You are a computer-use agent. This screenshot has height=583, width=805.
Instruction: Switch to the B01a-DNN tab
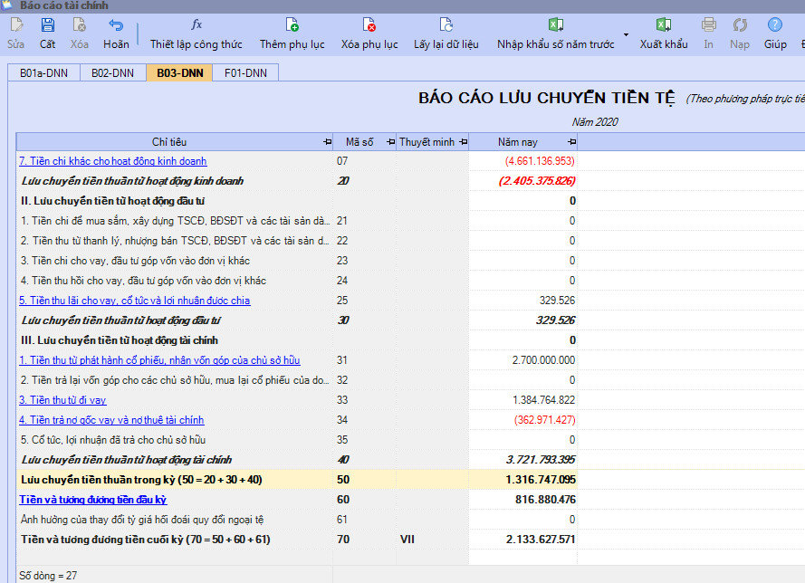click(43, 72)
